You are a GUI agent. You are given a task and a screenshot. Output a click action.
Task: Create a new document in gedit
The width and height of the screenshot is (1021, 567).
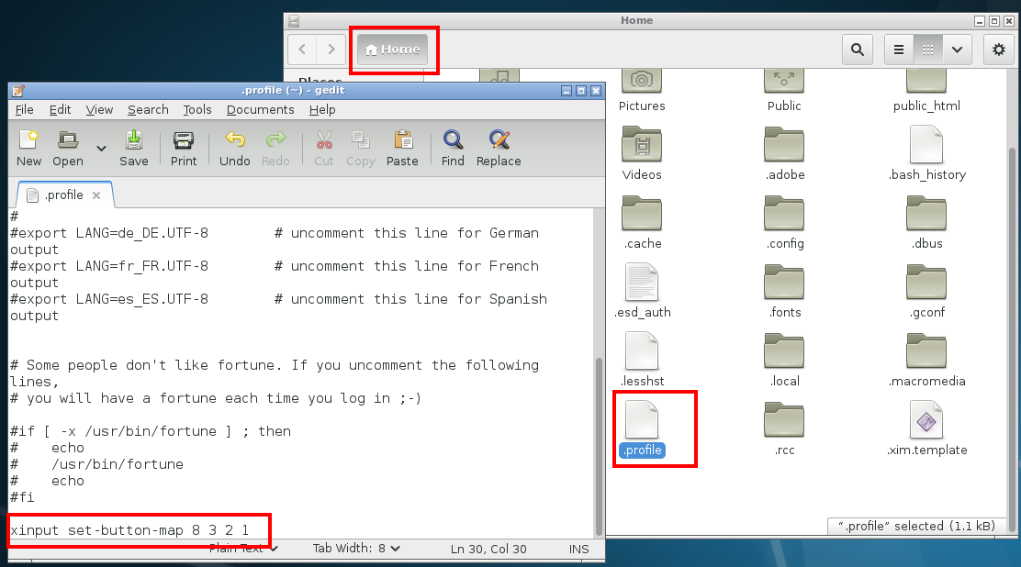coord(28,148)
